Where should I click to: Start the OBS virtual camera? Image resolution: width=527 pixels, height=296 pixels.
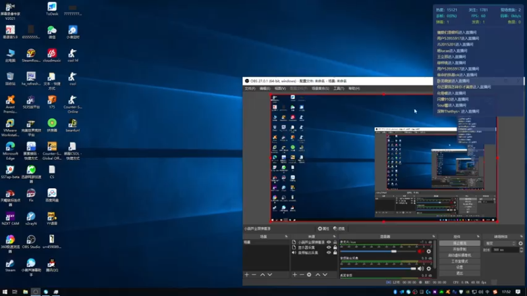(x=459, y=255)
